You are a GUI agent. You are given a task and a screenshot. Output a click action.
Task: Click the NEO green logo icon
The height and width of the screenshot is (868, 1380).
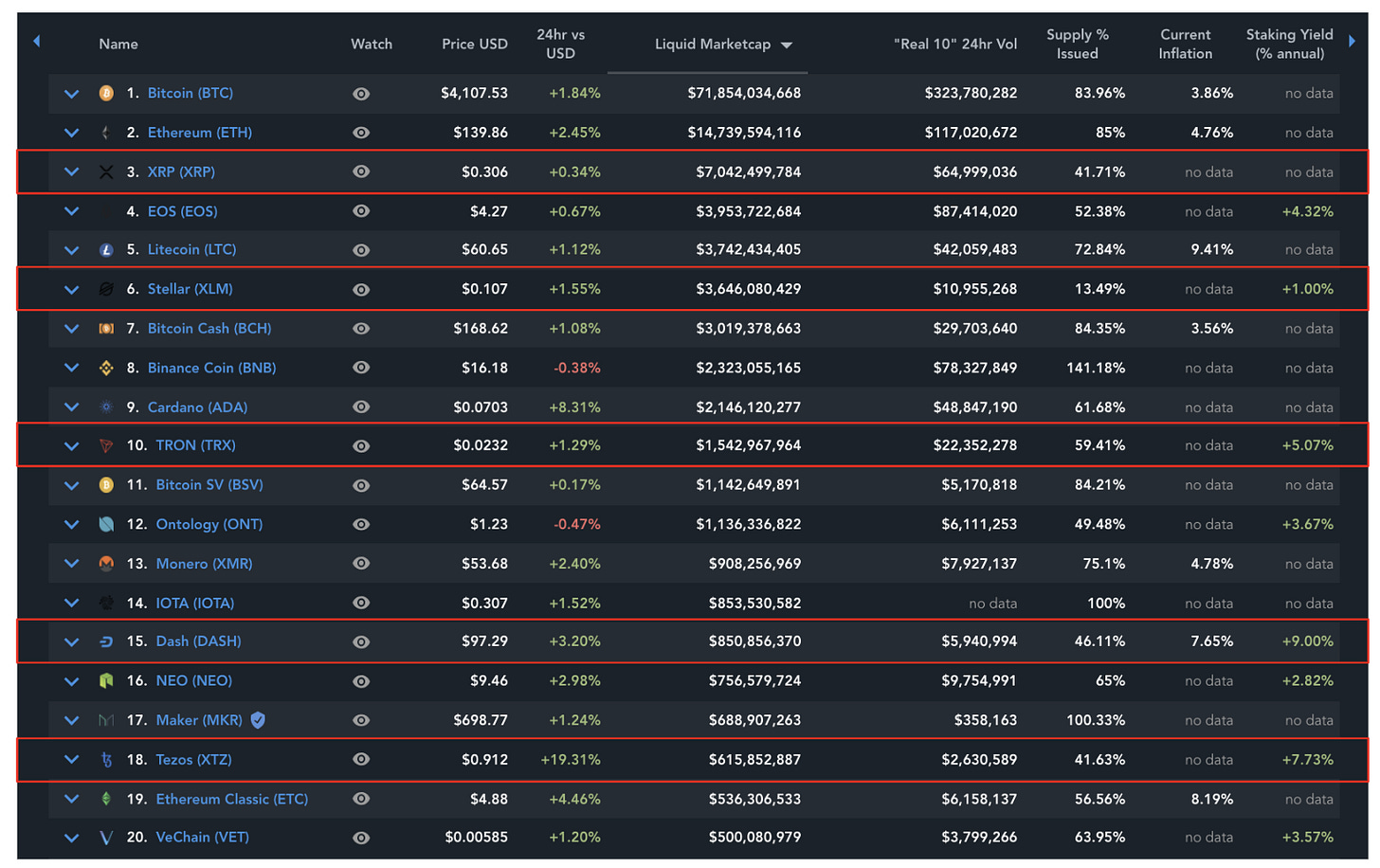click(106, 681)
